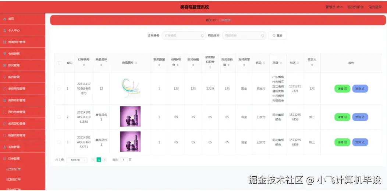Image resolution: width=387 pixels, height=191 pixels.
Task: Click the icon beside 前台管理 in sidebar
Action: click(4, 77)
